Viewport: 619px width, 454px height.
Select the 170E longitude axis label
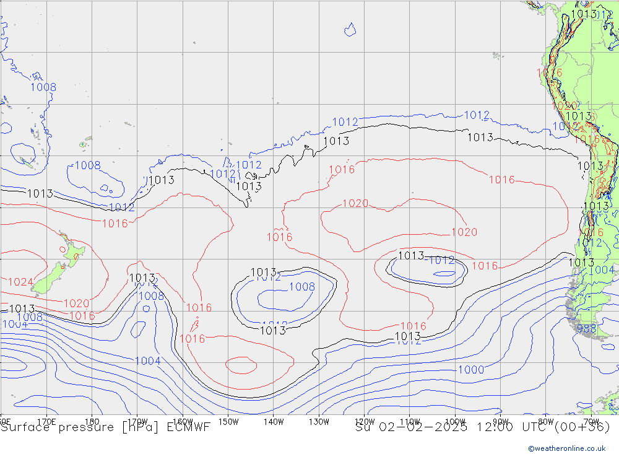[x=46, y=421]
